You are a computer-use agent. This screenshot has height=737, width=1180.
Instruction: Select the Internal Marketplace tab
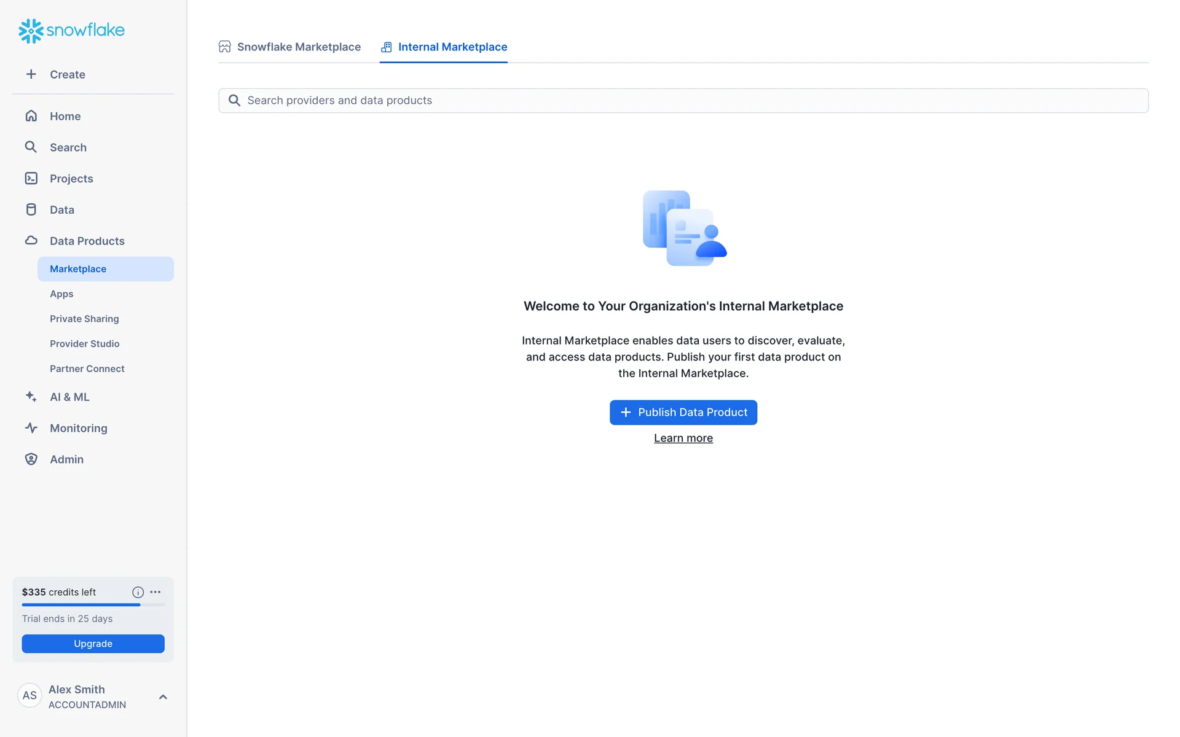[x=444, y=47]
